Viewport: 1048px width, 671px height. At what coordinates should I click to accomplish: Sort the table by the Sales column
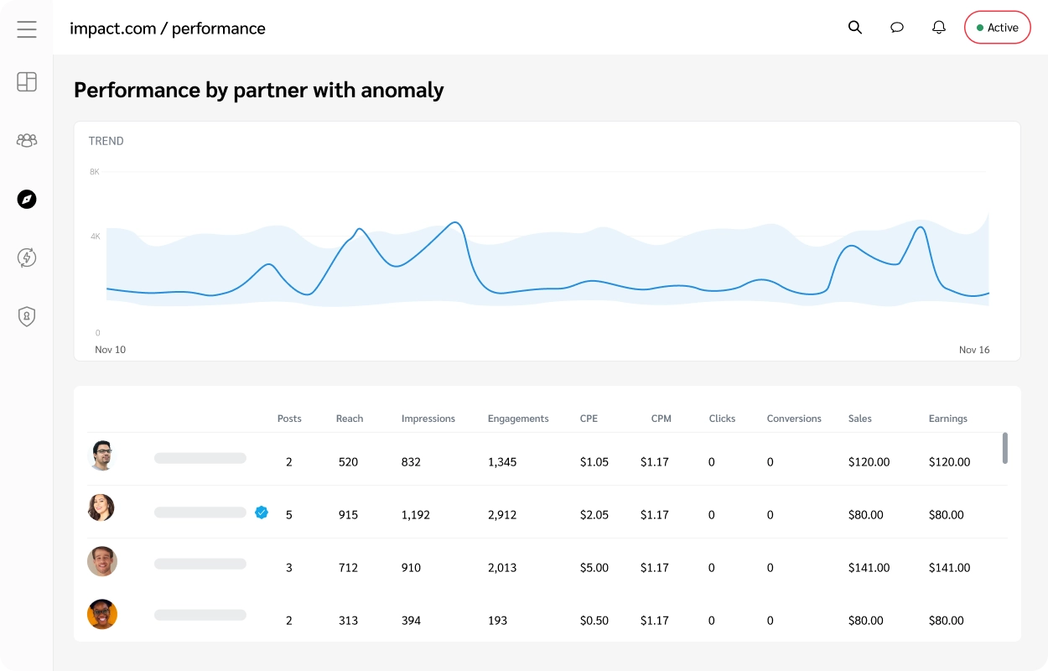(859, 418)
